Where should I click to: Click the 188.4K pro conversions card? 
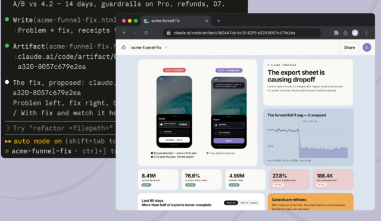coord(333,179)
